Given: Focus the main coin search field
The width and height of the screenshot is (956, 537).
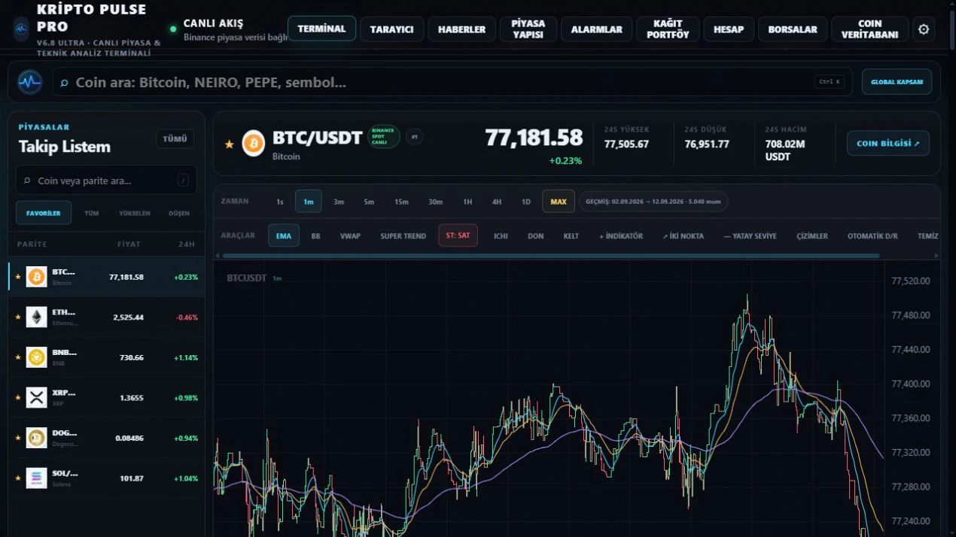Looking at the screenshot, I should coord(452,82).
